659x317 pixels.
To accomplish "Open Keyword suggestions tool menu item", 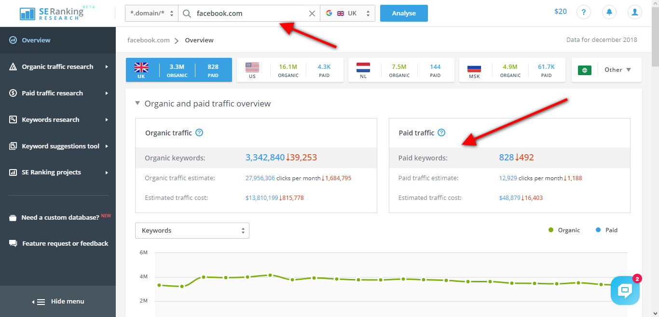I will [58, 146].
